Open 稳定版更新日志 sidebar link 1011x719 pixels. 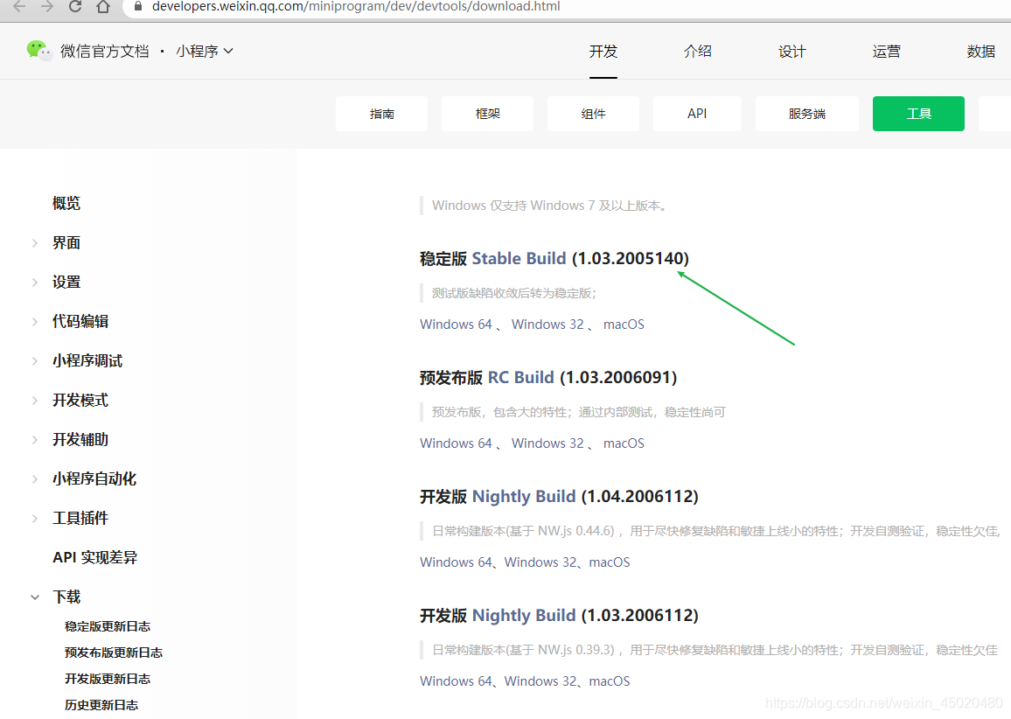(108, 626)
